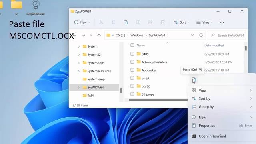Viewport: 256px width, 144px height.
Task: Click the Search SysWOW64 field
Action: [x=227, y=35]
